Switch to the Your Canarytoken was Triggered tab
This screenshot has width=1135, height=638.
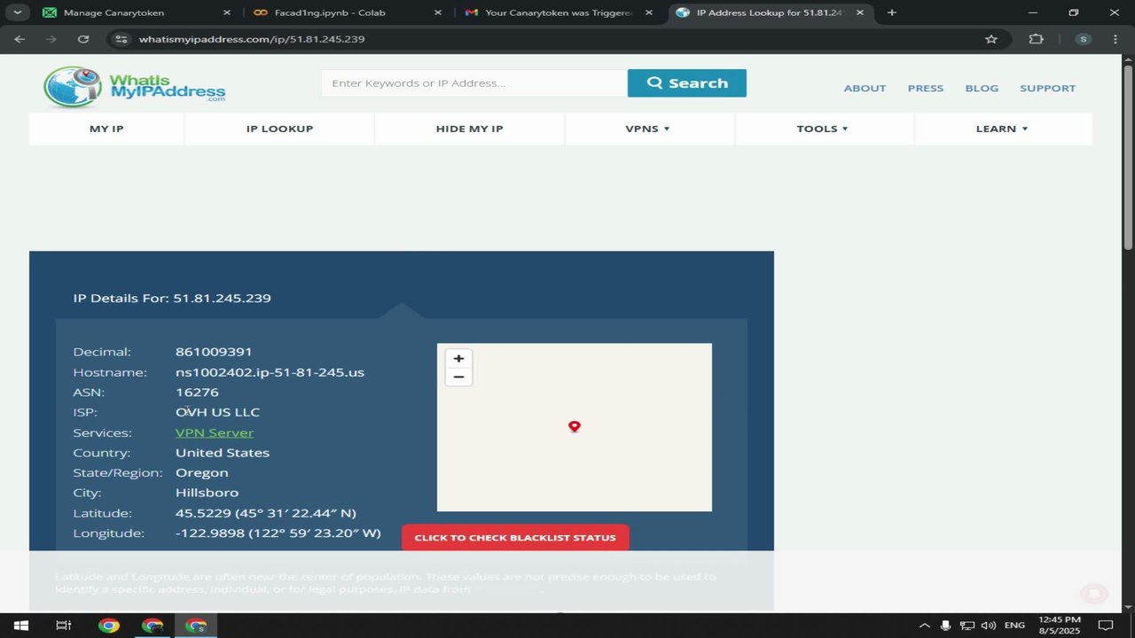click(x=557, y=12)
